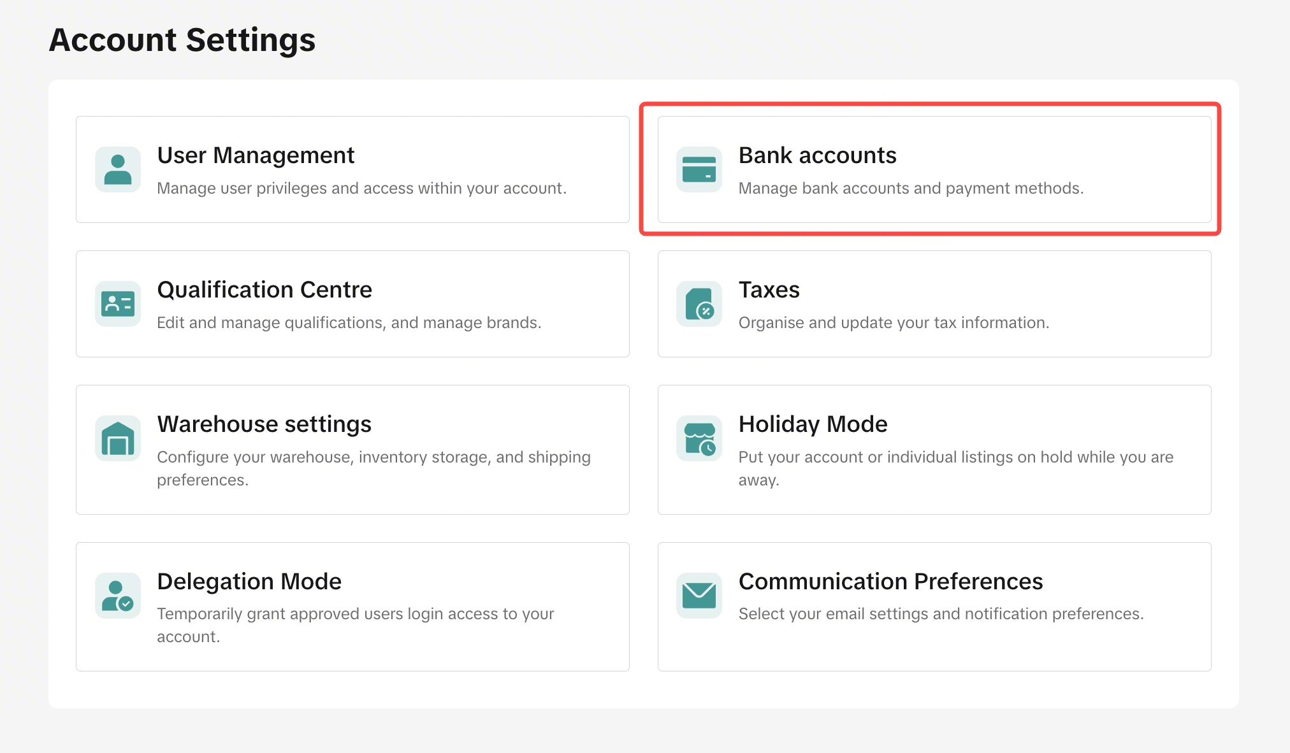Click the Holiday Mode shop clock icon

(x=699, y=438)
